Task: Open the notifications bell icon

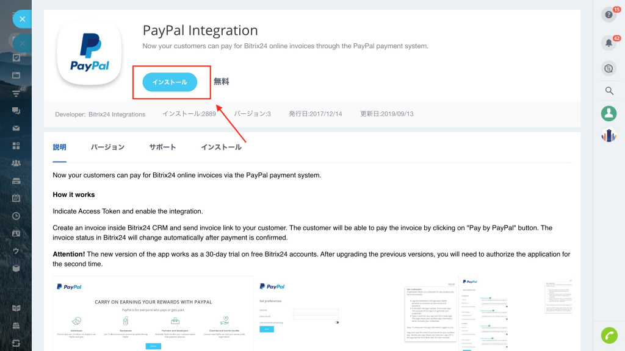Action: 609,43
